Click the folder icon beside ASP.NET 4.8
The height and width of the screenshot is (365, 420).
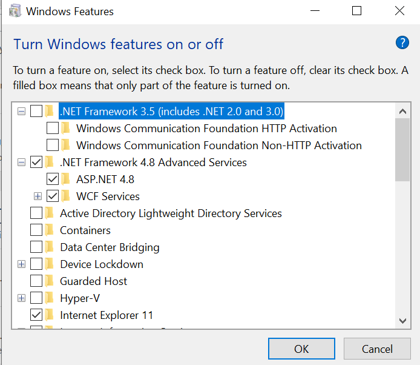coord(65,179)
